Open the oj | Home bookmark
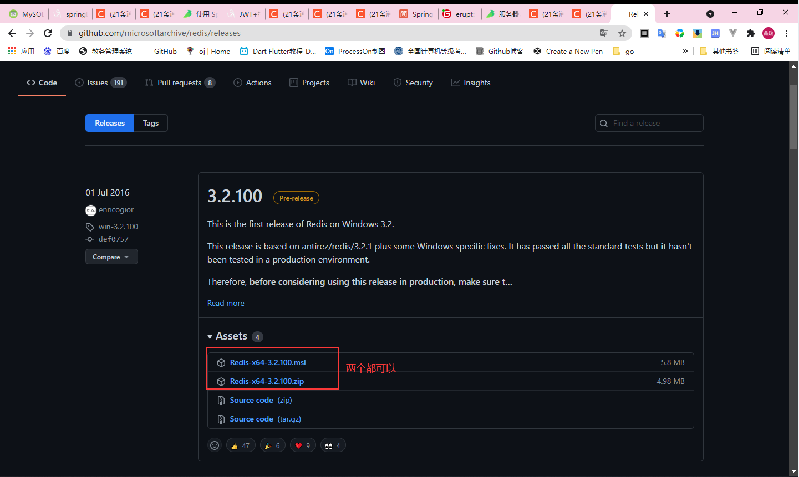 click(208, 51)
